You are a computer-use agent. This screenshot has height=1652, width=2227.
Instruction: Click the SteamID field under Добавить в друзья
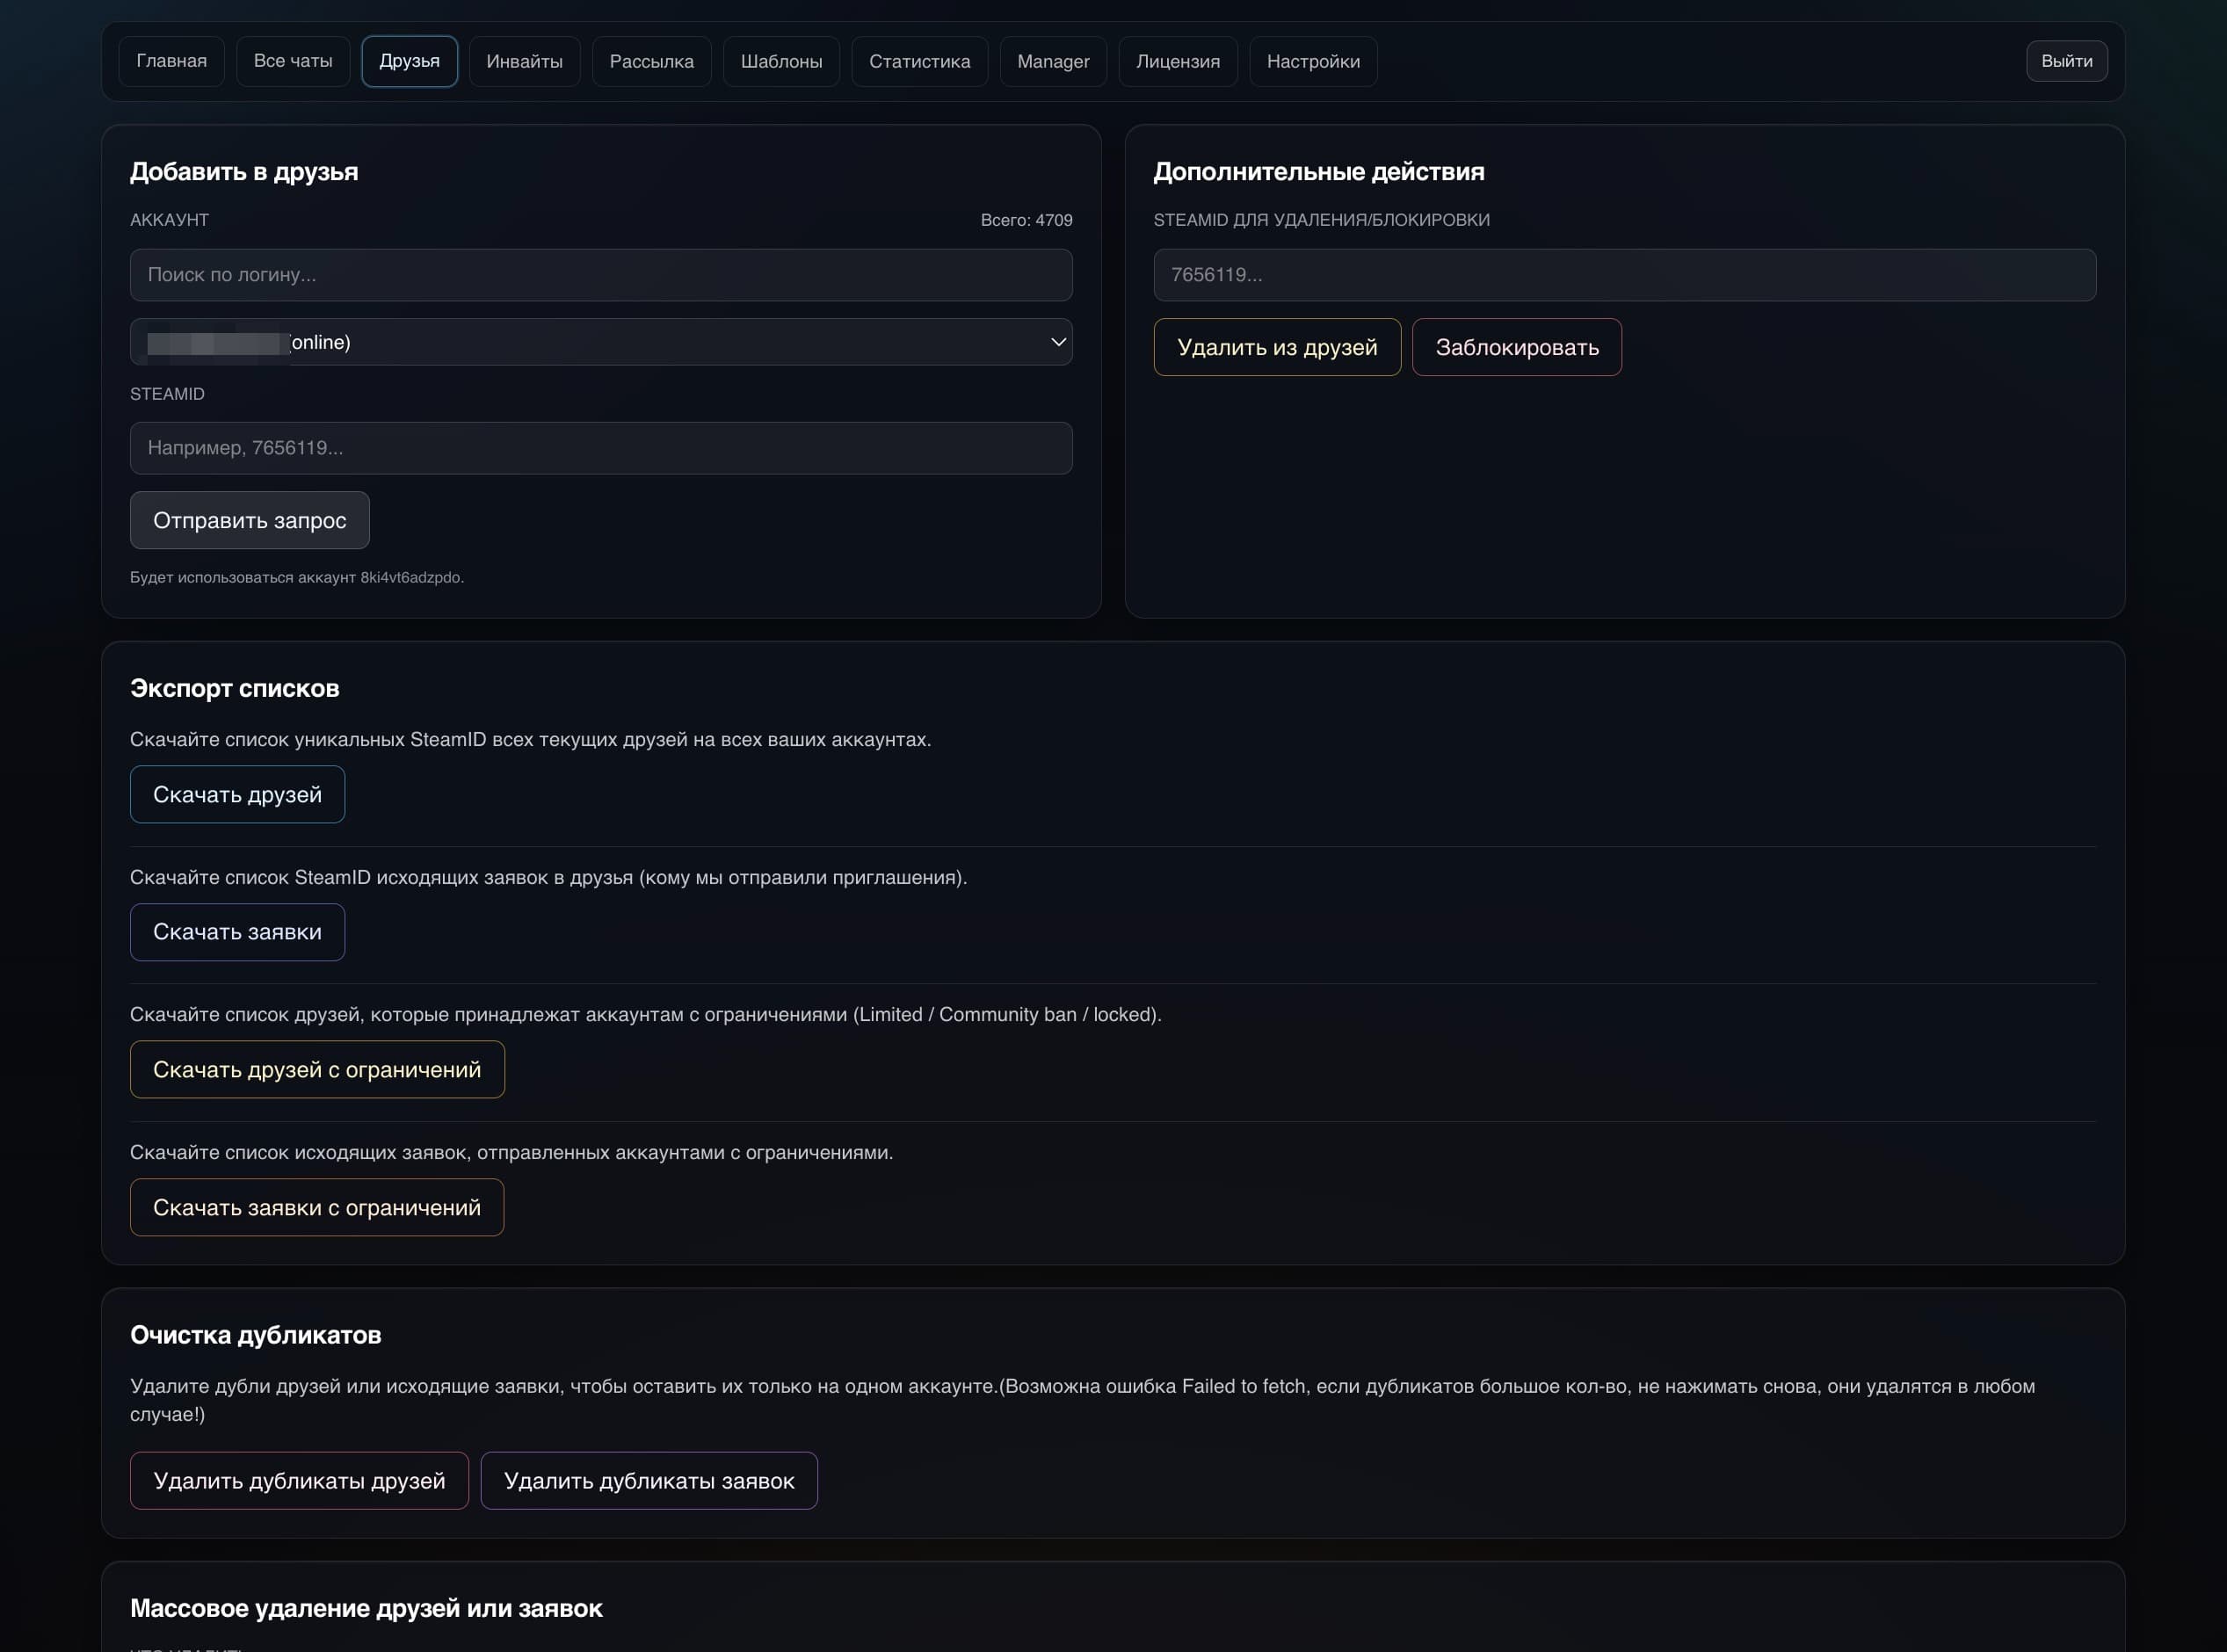[x=601, y=448]
